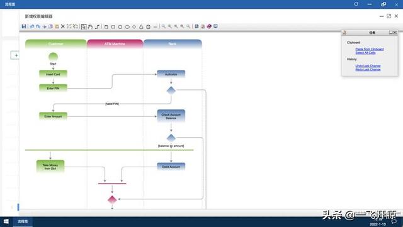Click the Save diagram icon
Viewport: 403px width, 227px height.
(x=24, y=26)
